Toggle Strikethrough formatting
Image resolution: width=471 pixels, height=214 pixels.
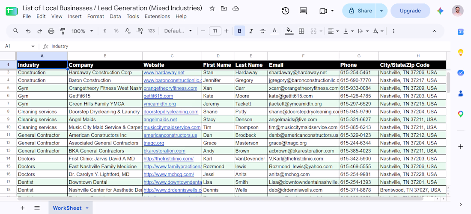pyautogui.click(x=263, y=31)
